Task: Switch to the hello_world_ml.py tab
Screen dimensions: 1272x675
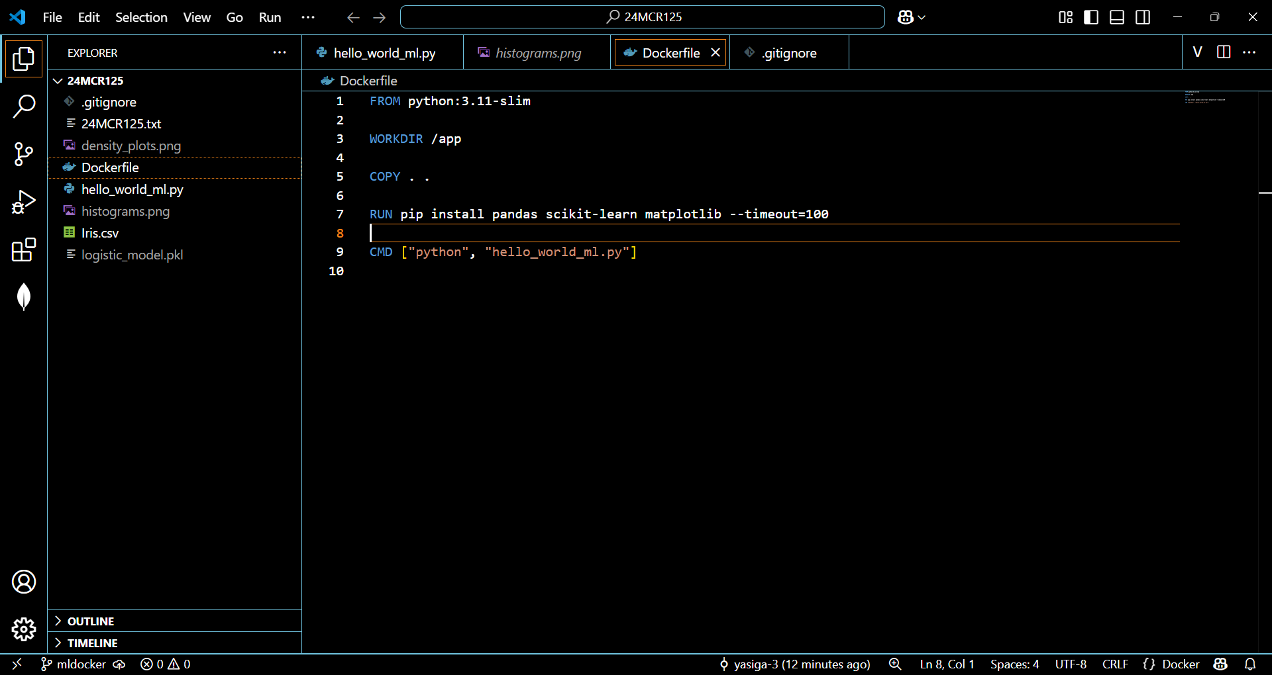Action: click(382, 53)
